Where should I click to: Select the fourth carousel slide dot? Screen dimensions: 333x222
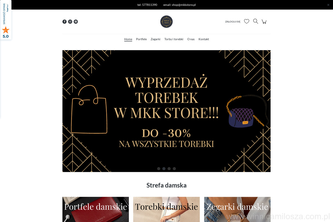tap(174, 168)
